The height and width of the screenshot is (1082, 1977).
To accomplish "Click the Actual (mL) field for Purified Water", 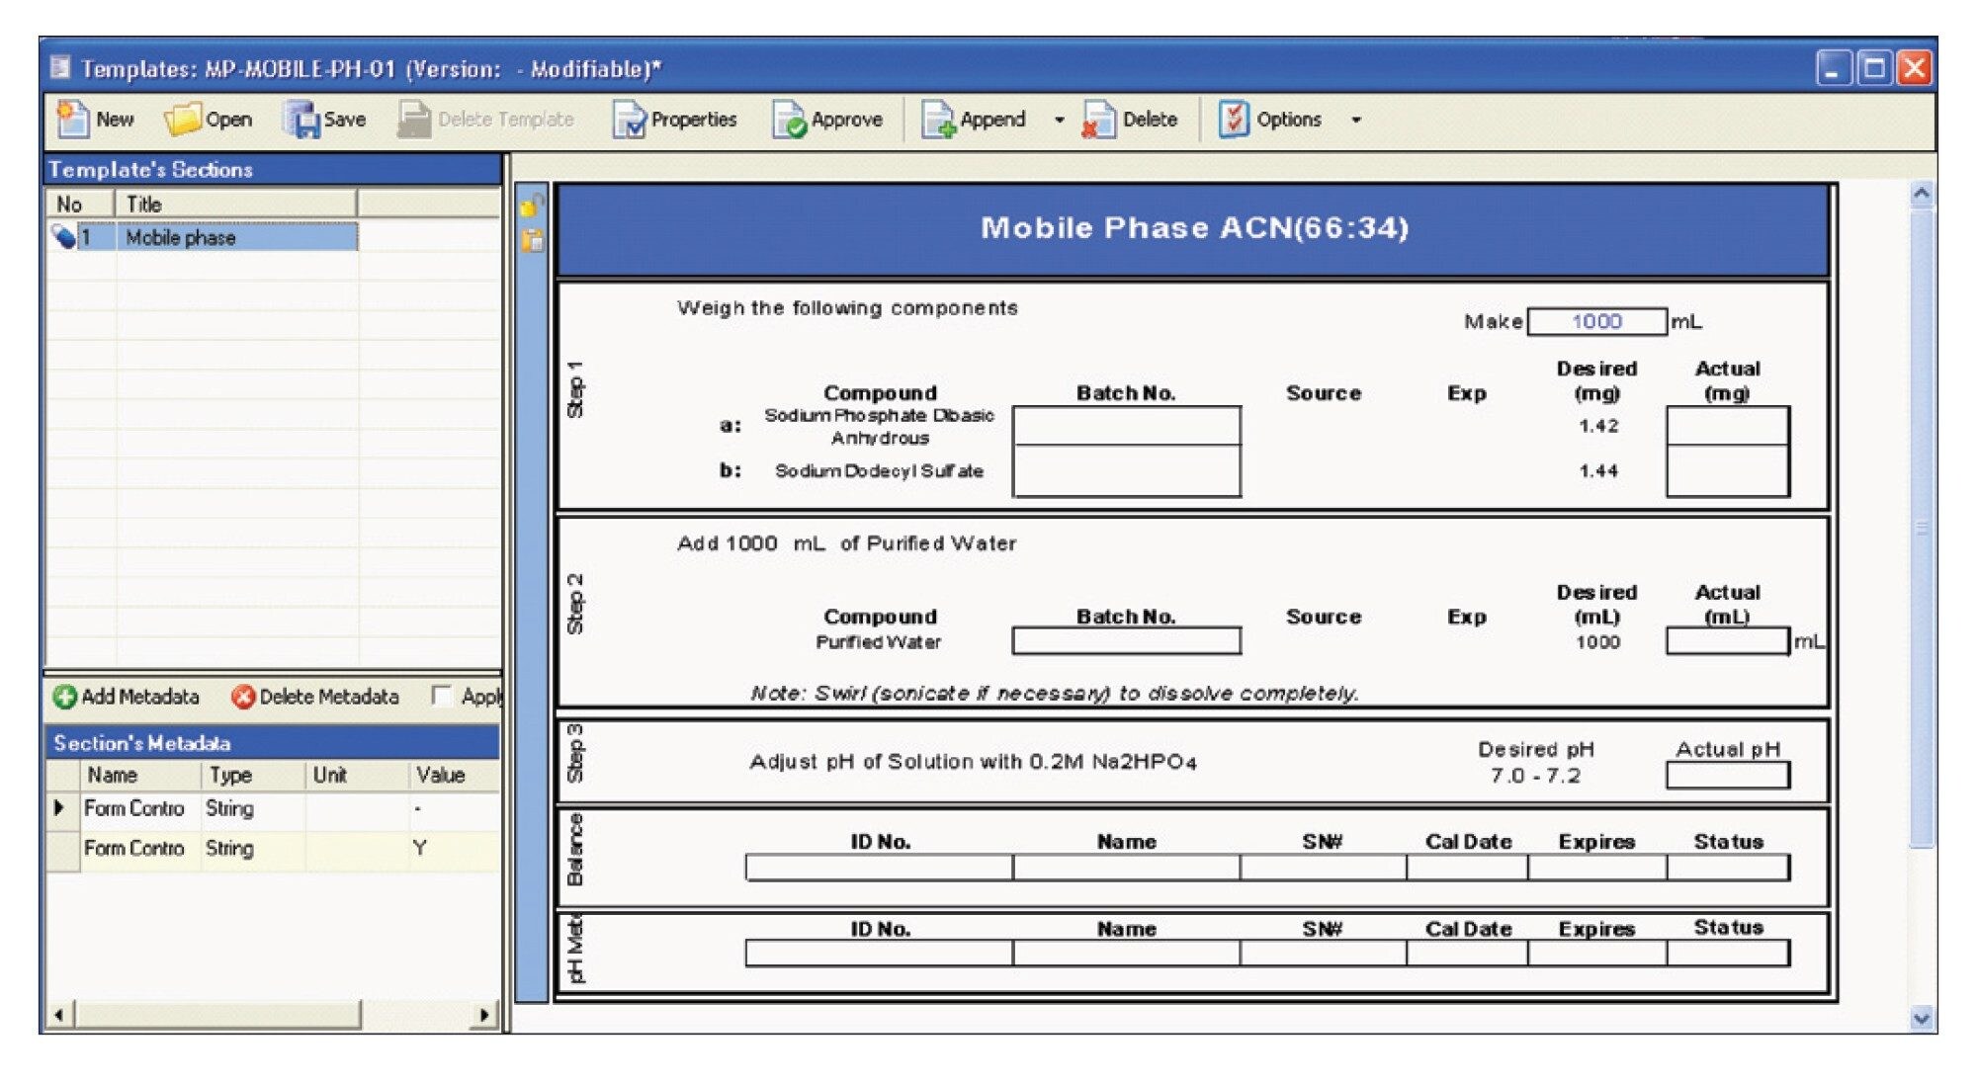I will click(1727, 641).
